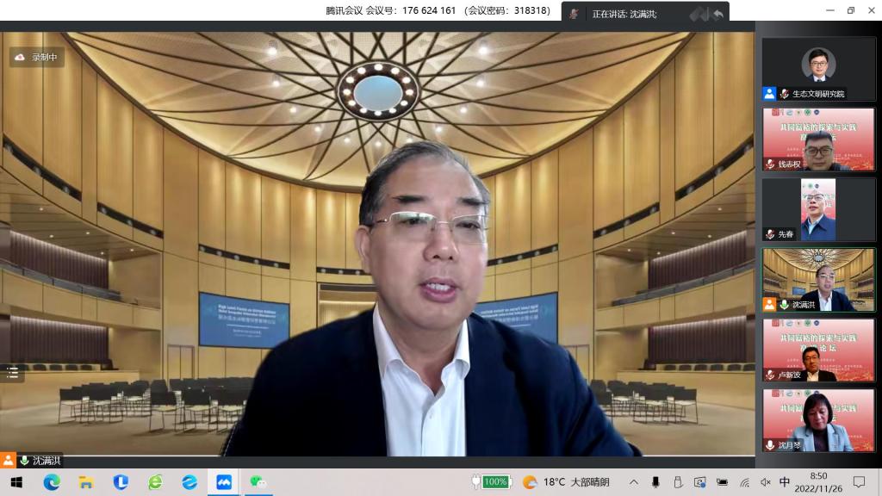
Task: Click the recording status cloud icon
Action: [20, 57]
